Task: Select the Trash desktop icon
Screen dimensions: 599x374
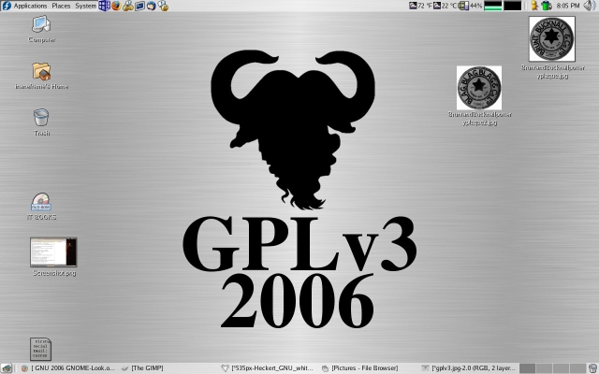Action: pyautogui.click(x=41, y=122)
